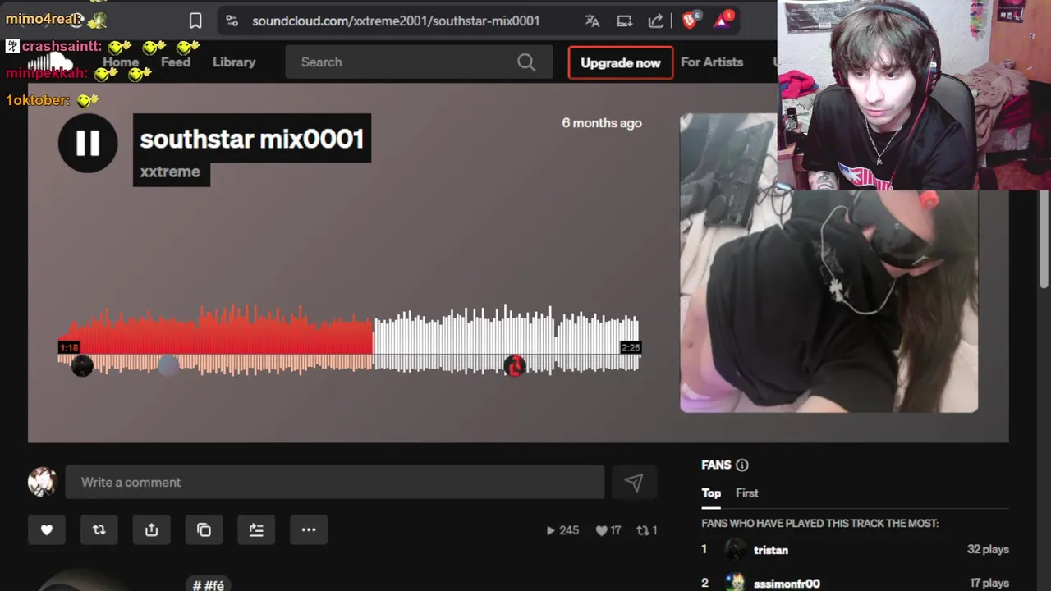The height and width of the screenshot is (591, 1051).
Task: Switch to First fans tab
Action: coord(747,493)
